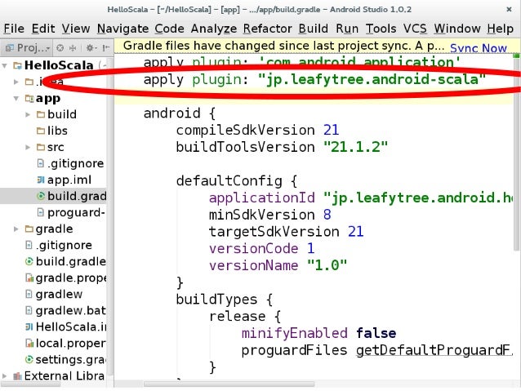This screenshot has height=391, width=521.
Task: Click the HelloScala project icon
Action: [17, 65]
